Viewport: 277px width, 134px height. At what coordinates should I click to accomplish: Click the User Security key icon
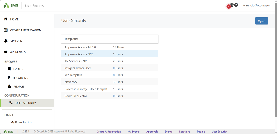pos(11,103)
